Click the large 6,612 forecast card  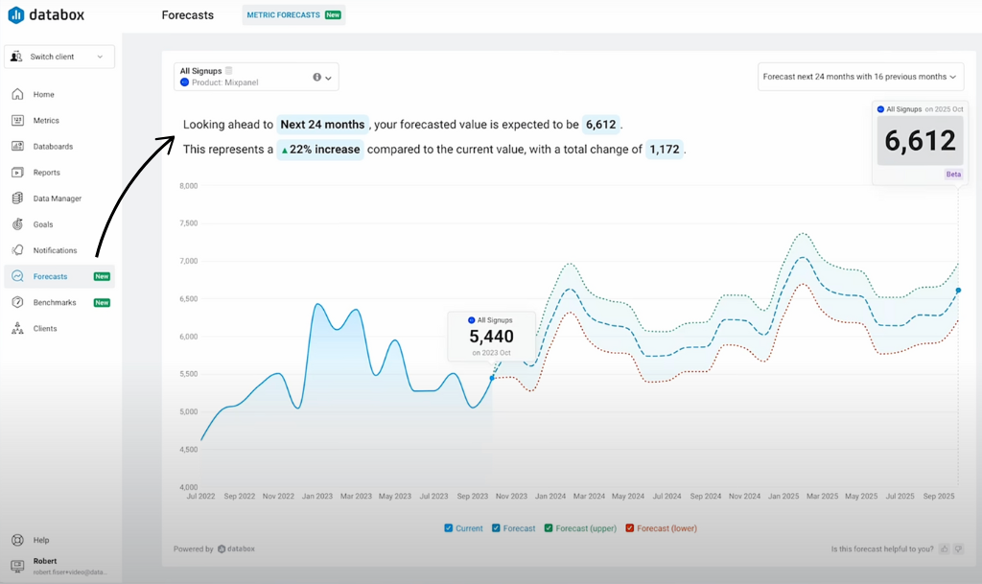pos(920,141)
